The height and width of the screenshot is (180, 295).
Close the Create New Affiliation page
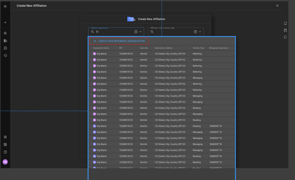278,6
